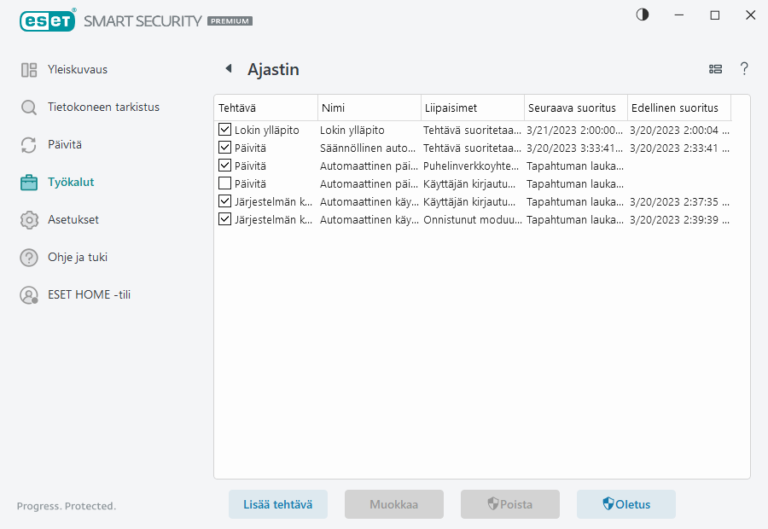Open the Työkalut menu item
This screenshot has width=768, height=529.
(x=71, y=183)
